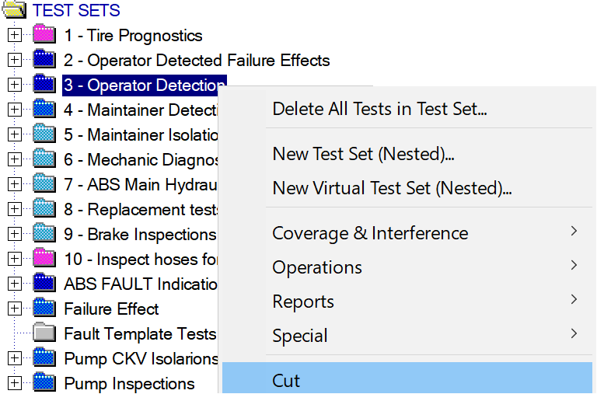The width and height of the screenshot is (597, 394).
Task: Choose Cut from the context menu
Action: [407, 378]
